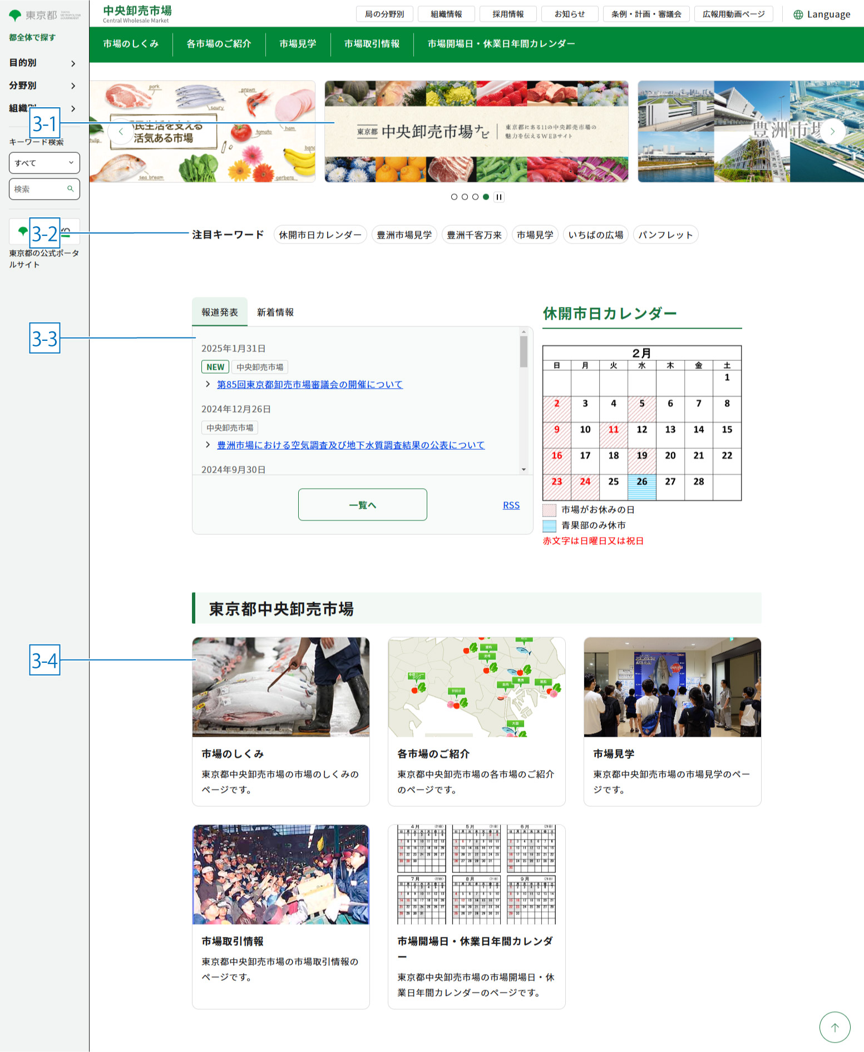Click the 組織情報 header button

click(x=446, y=14)
